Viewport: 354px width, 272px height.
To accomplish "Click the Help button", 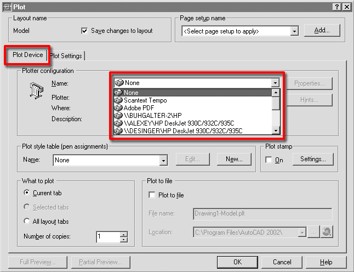I will tap(326, 262).
